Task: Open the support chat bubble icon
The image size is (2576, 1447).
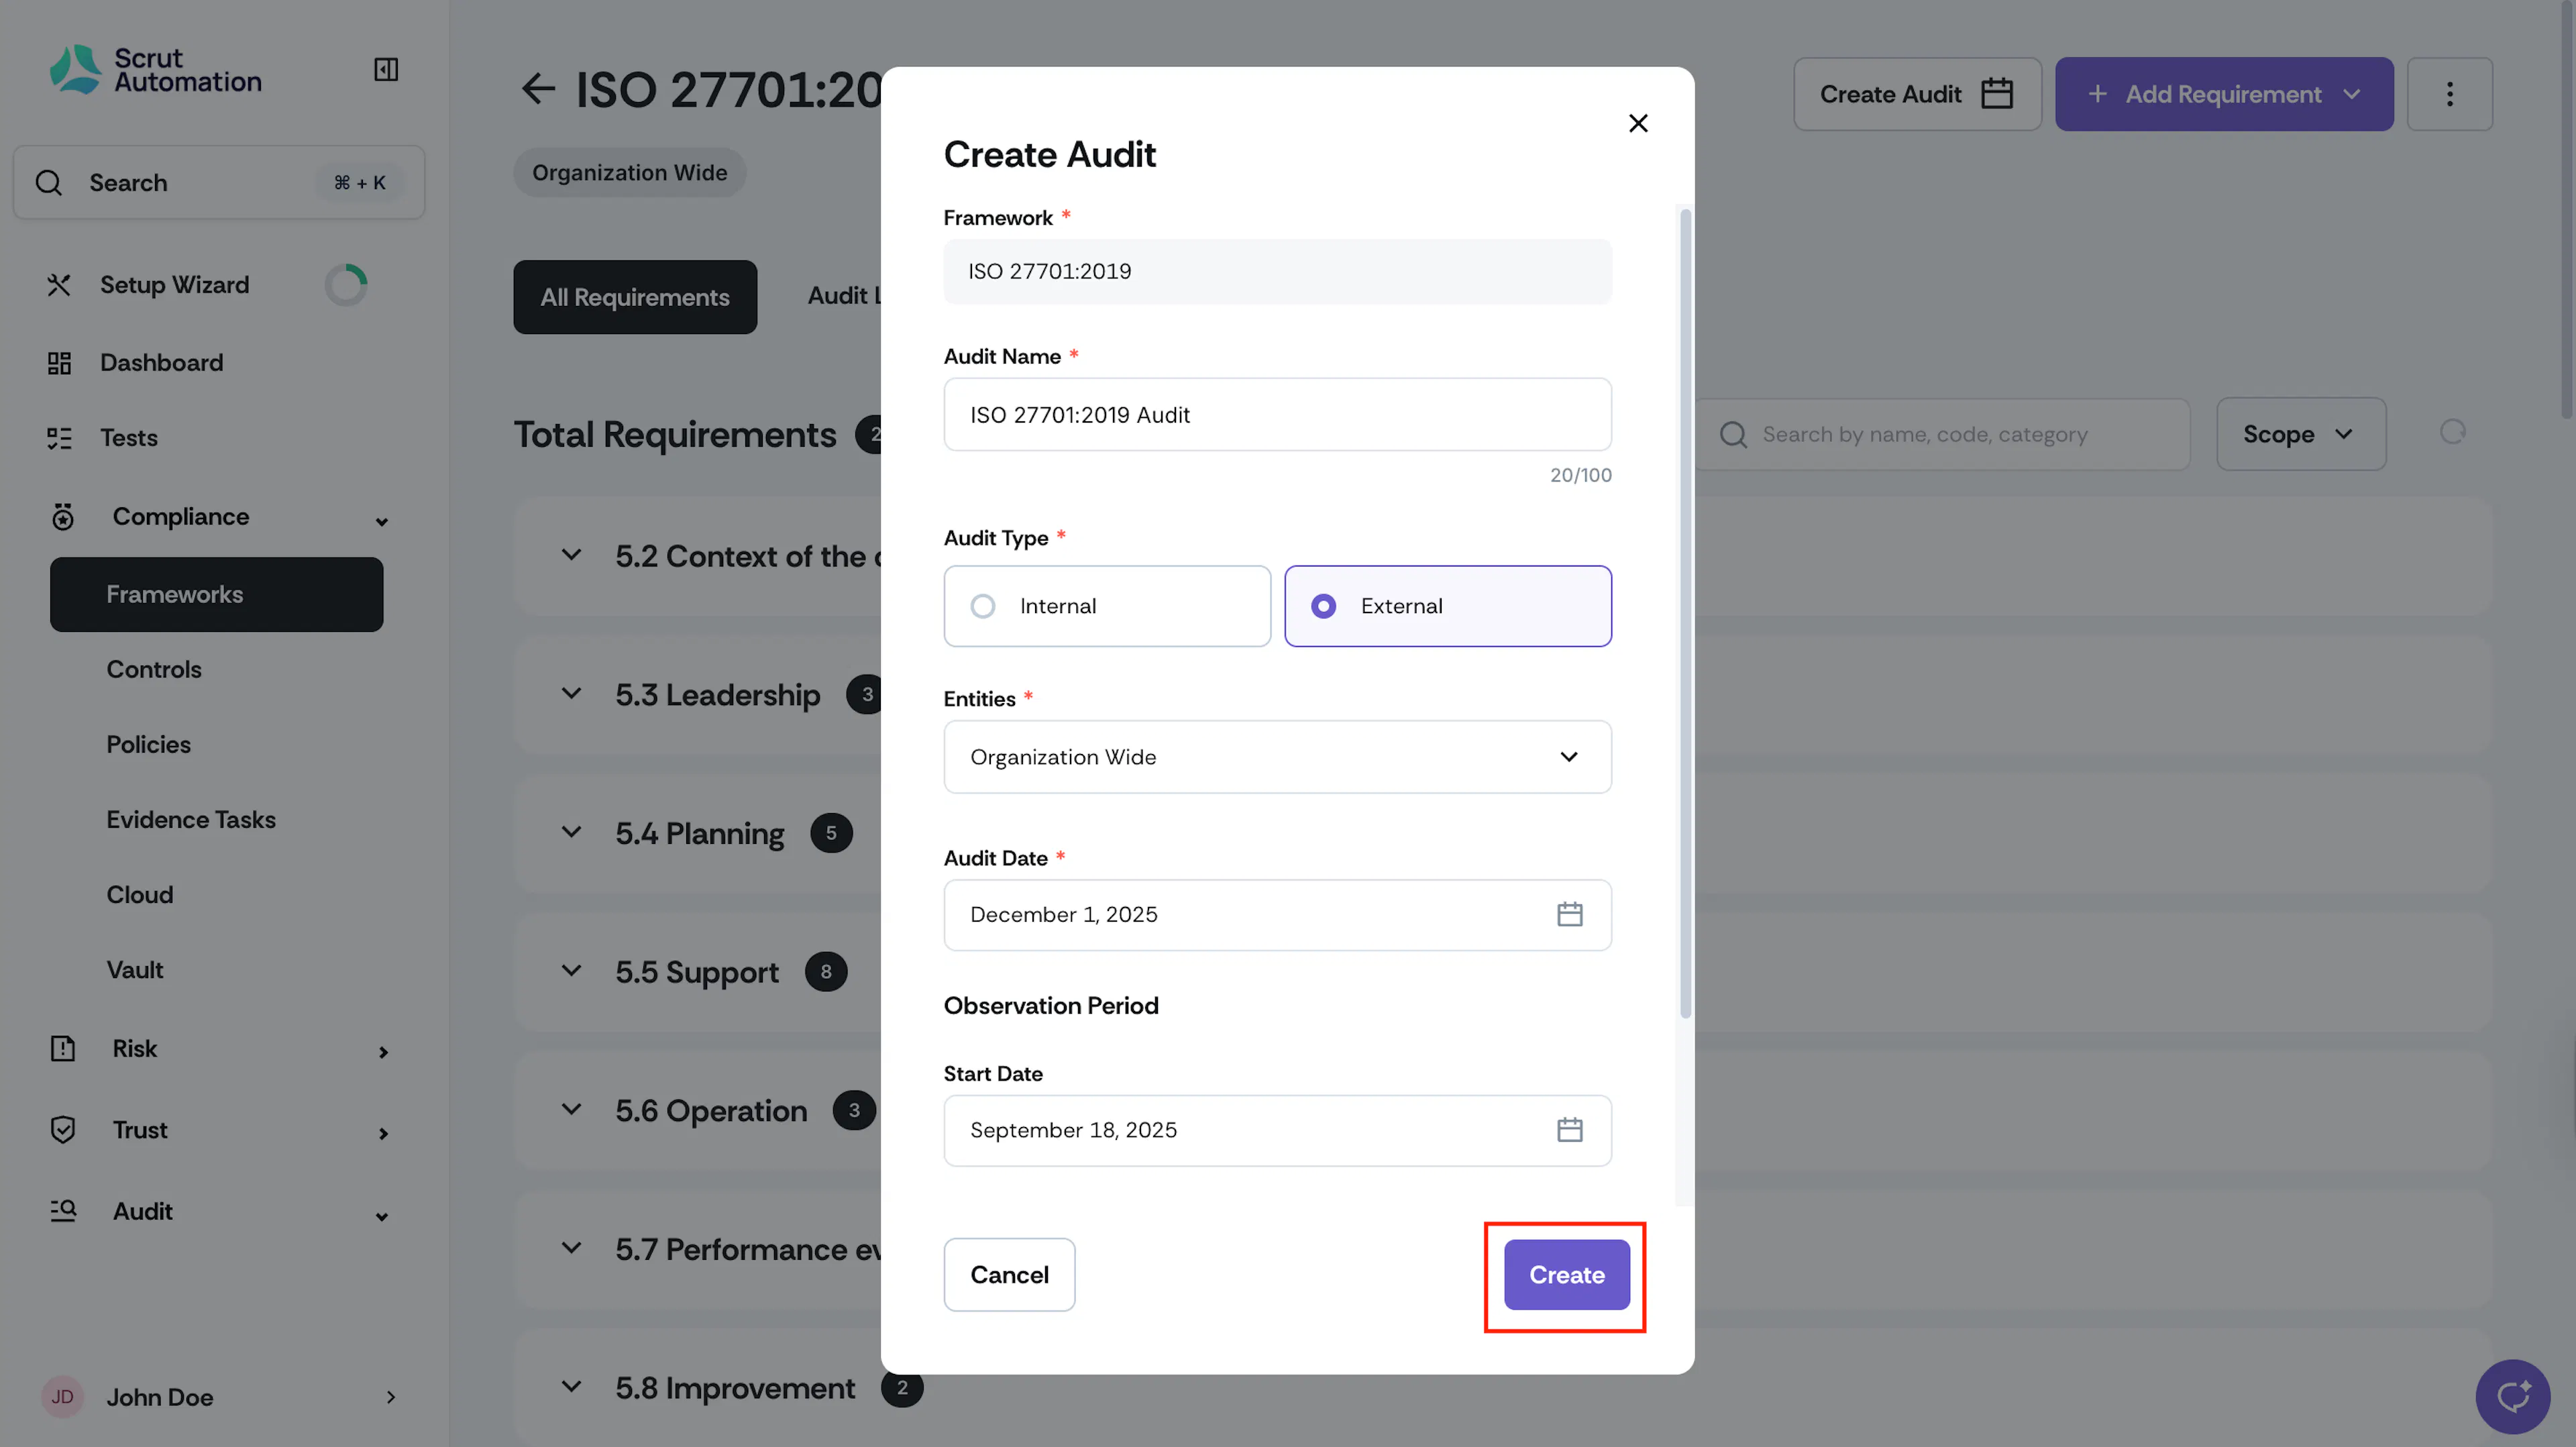Action: point(2512,1396)
